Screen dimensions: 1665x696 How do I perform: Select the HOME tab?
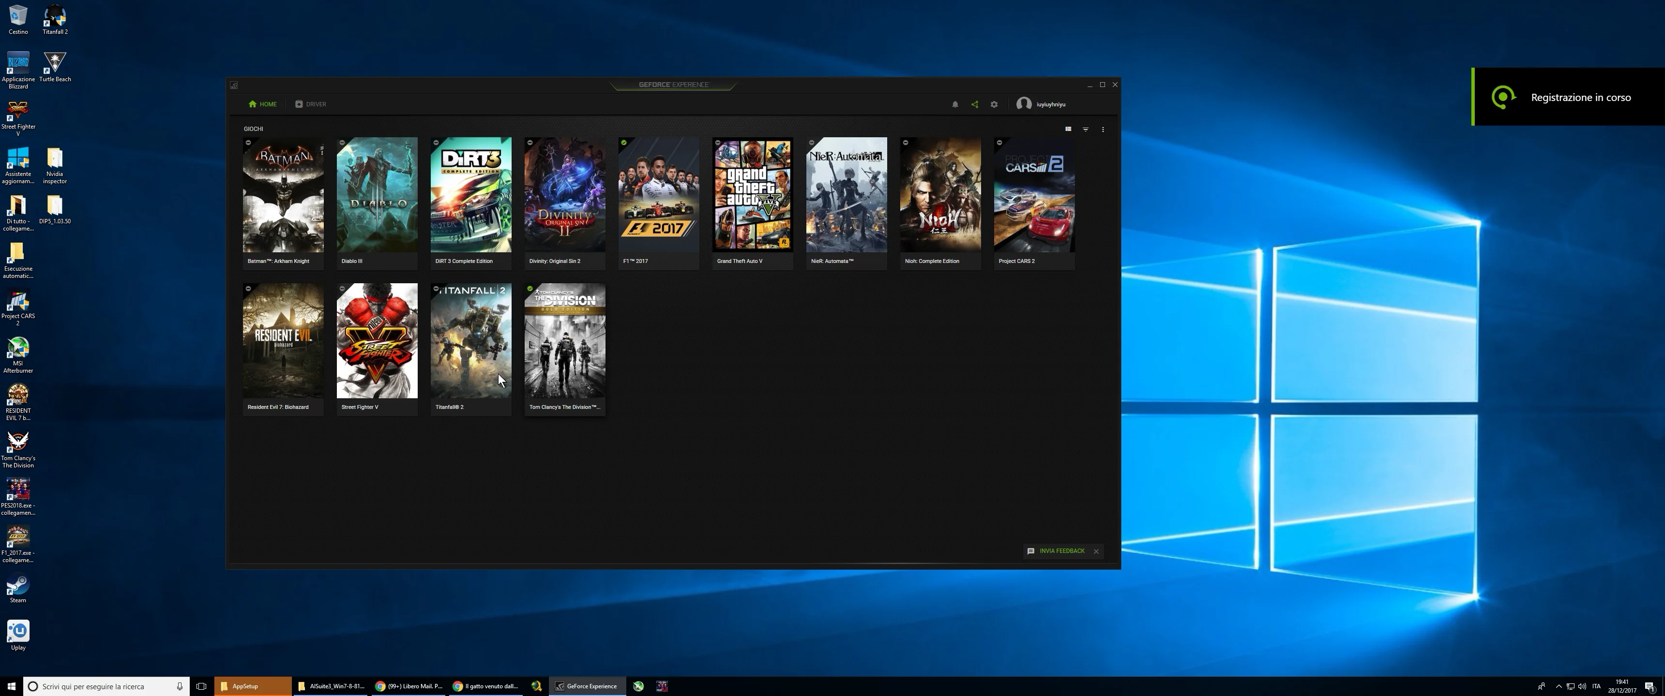tap(262, 104)
